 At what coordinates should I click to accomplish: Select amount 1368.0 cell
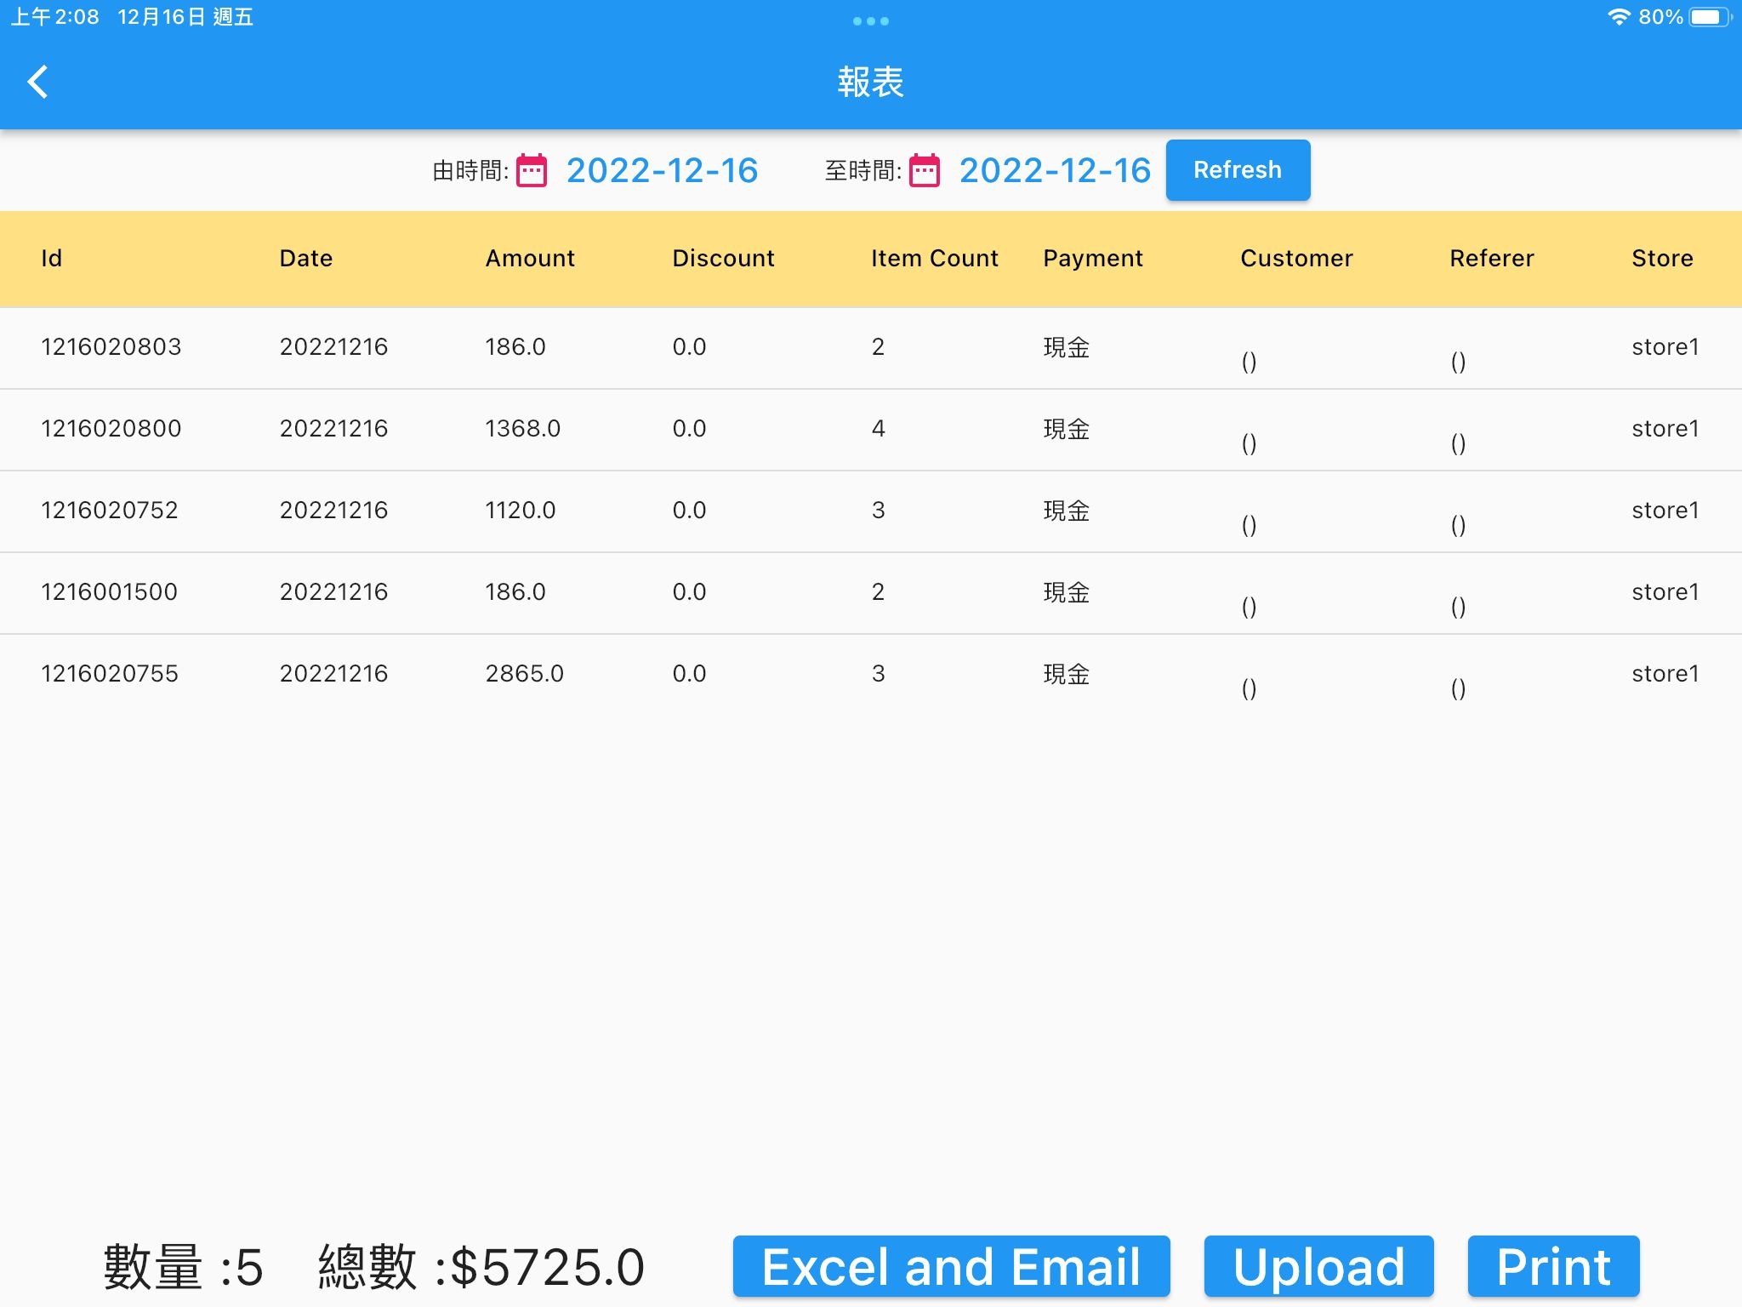[x=523, y=429]
